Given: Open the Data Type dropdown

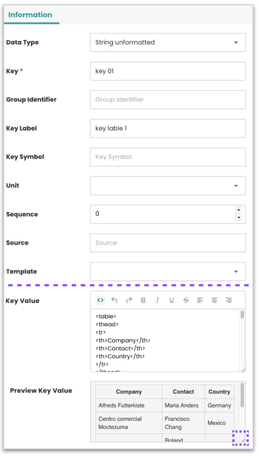Looking at the screenshot, I should point(168,43).
